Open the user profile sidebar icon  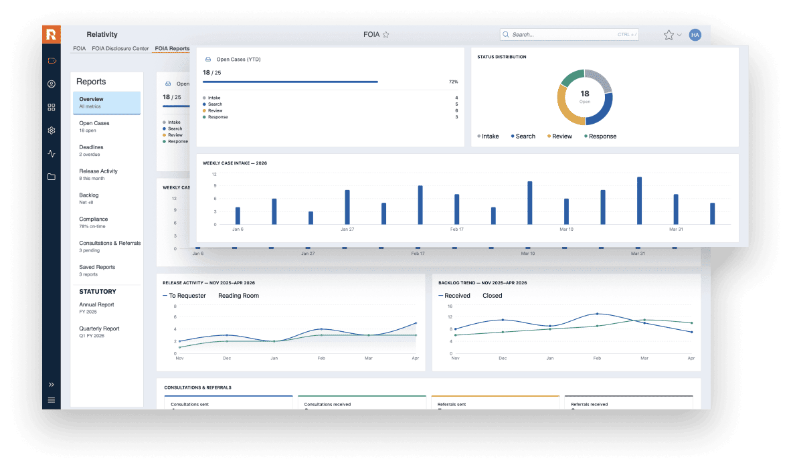click(x=52, y=84)
